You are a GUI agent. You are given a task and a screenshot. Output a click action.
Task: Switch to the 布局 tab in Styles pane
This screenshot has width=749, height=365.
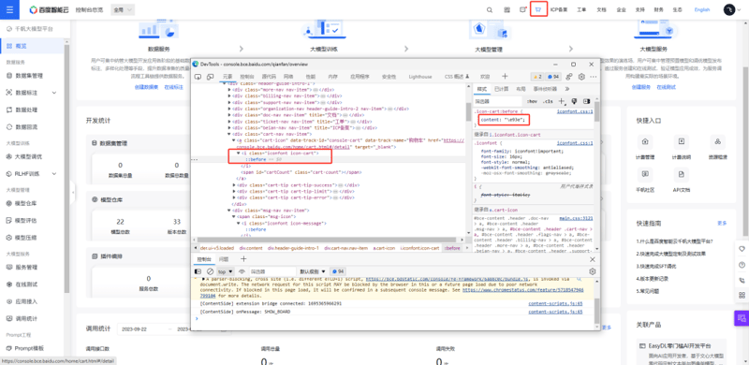coord(521,89)
